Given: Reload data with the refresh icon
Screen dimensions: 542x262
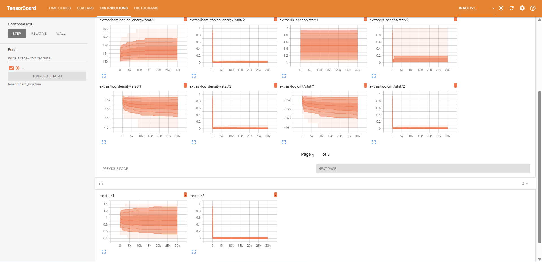Looking at the screenshot, I should [511, 8].
